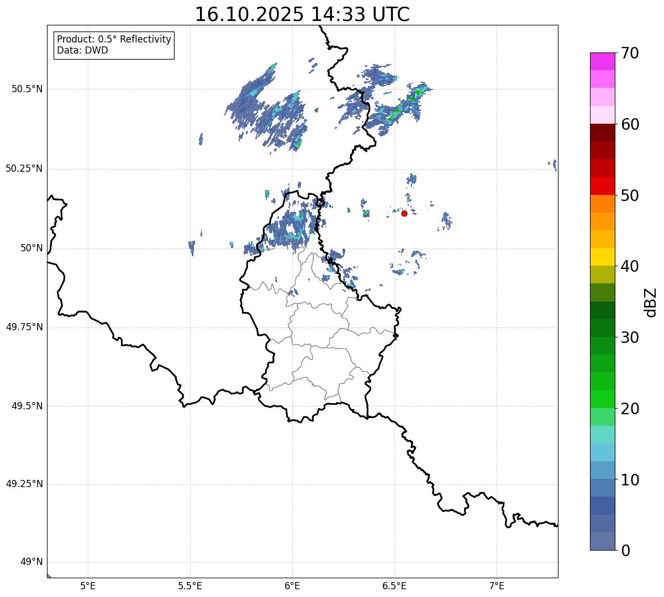Viewport: 664px width, 597px height.
Task: Click the yellow colorbar segment at 40 dBZ
Action: [x=602, y=257]
